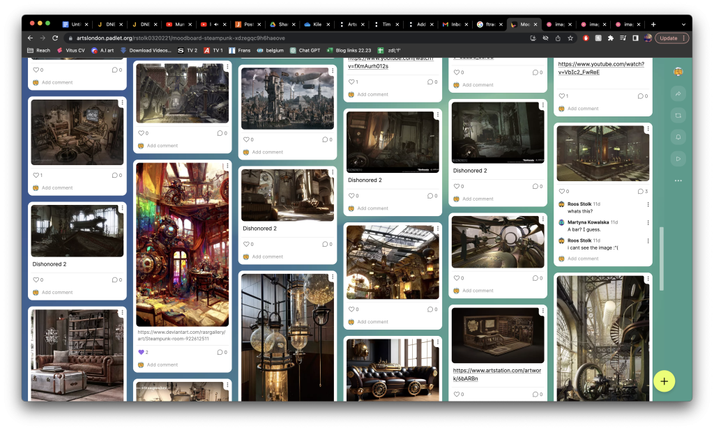This screenshot has width=714, height=430.
Task: Add comment on the deviantart Steampunk-room post
Action: click(x=162, y=365)
